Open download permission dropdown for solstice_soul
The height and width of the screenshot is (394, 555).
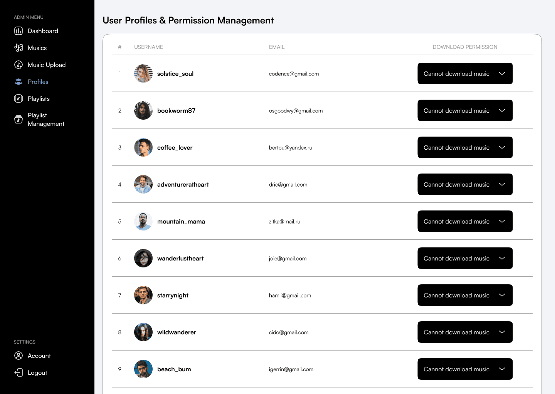click(x=465, y=73)
